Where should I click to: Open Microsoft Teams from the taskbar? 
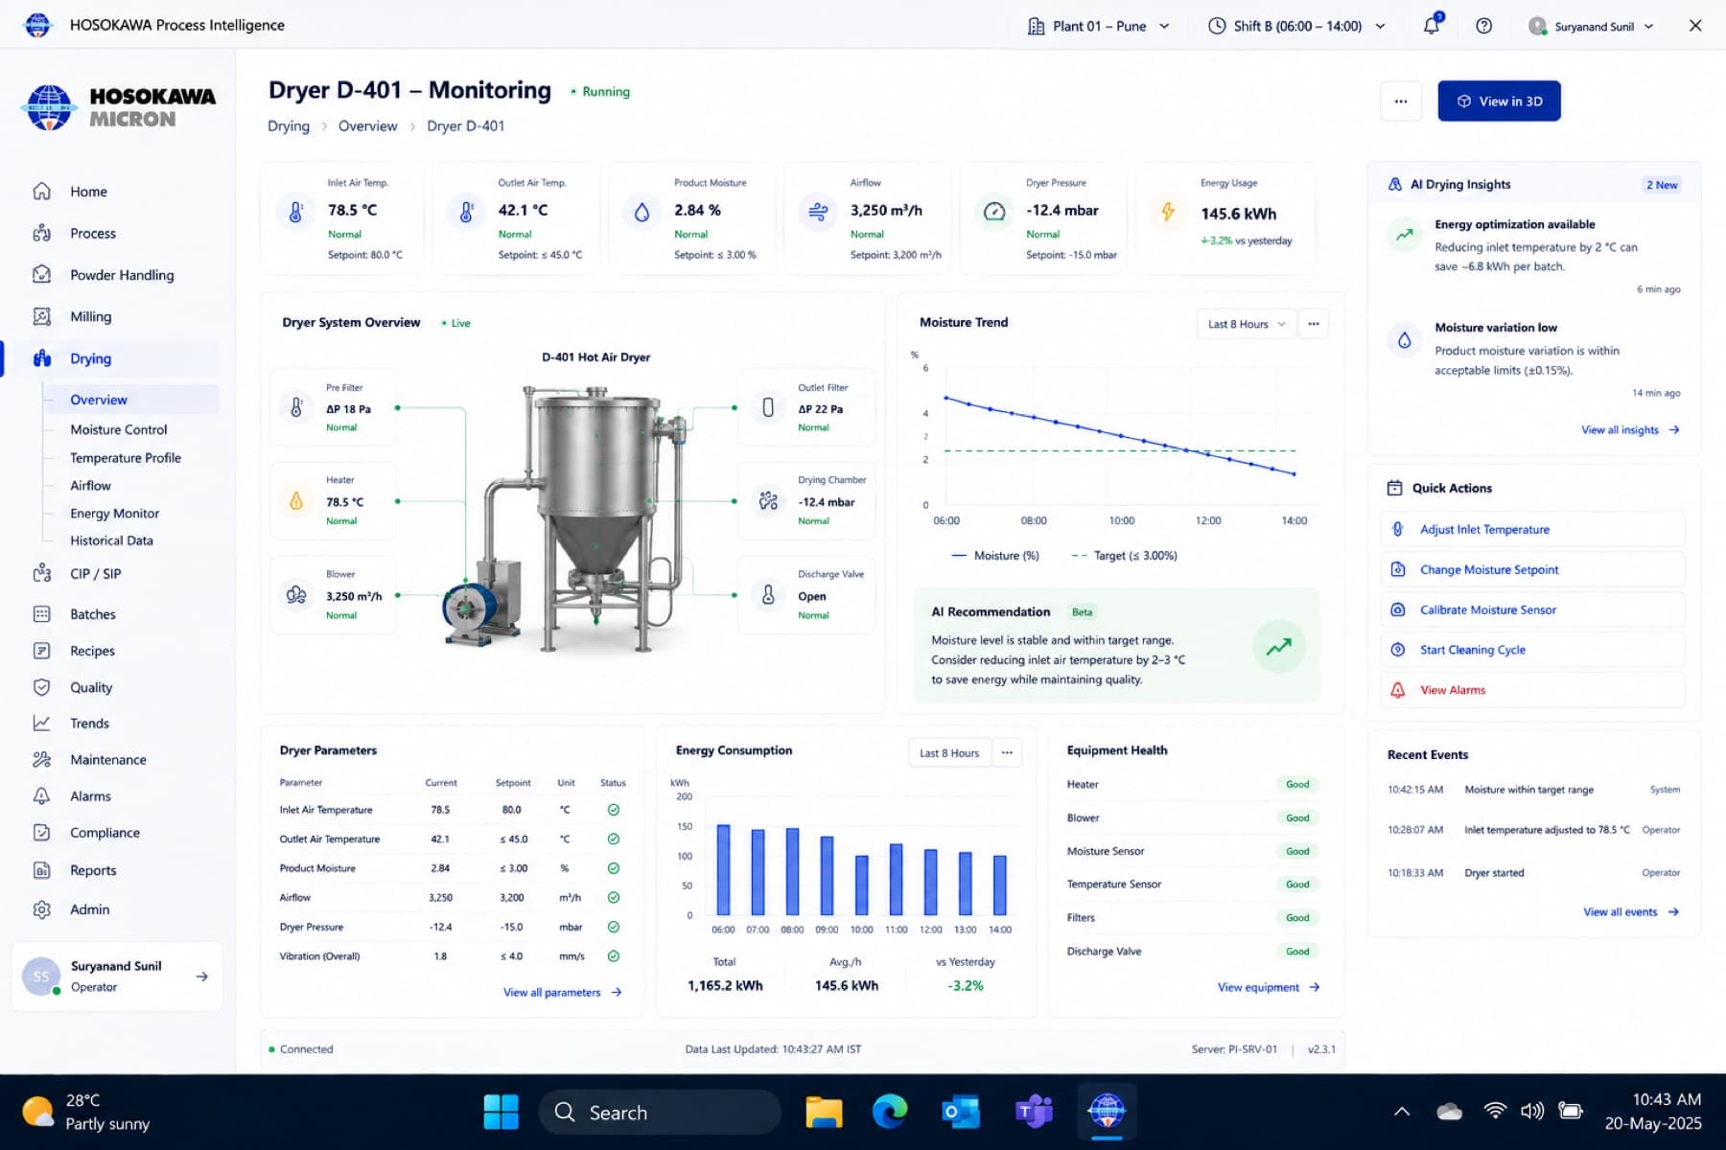click(1035, 1112)
